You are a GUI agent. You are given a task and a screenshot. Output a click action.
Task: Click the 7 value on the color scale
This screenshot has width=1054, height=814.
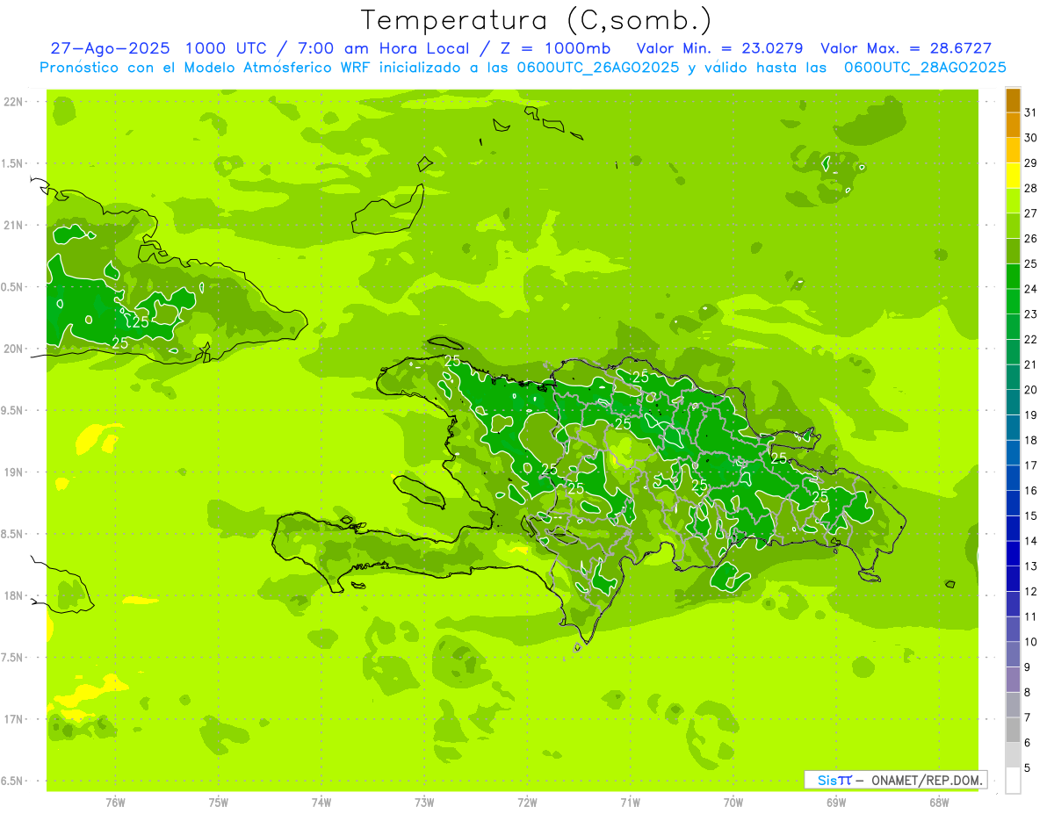tap(1028, 718)
